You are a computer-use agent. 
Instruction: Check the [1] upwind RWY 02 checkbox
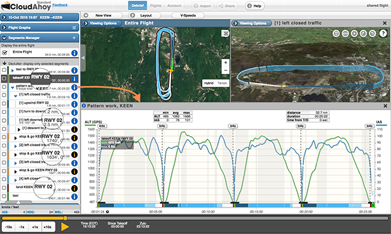click(4, 104)
